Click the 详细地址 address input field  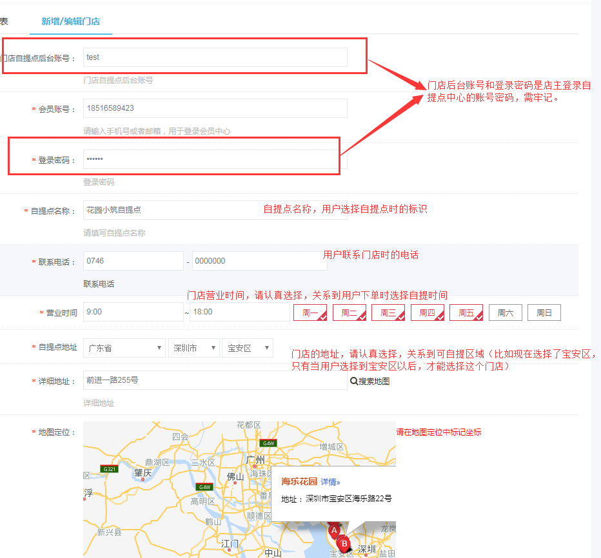(215, 380)
